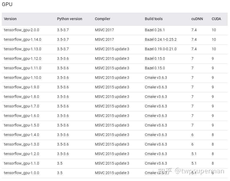230x181 pixels.
Task: Click Bazel 0.24.1-0.25.2 build tool cell
Action: [x=161, y=39]
